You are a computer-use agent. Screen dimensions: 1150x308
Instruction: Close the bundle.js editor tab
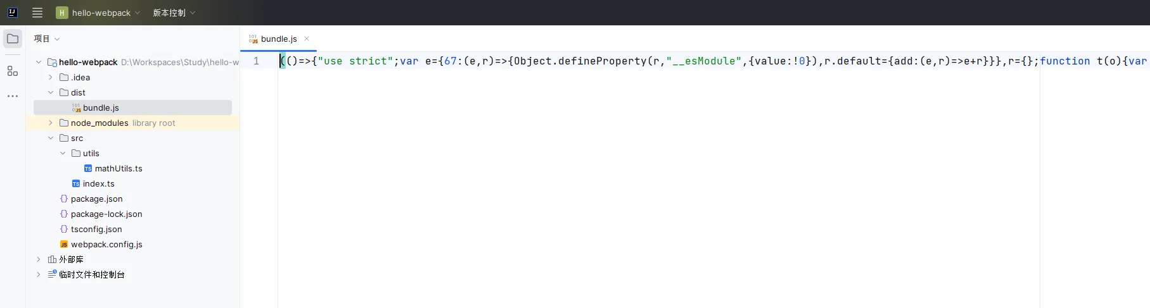(x=307, y=39)
